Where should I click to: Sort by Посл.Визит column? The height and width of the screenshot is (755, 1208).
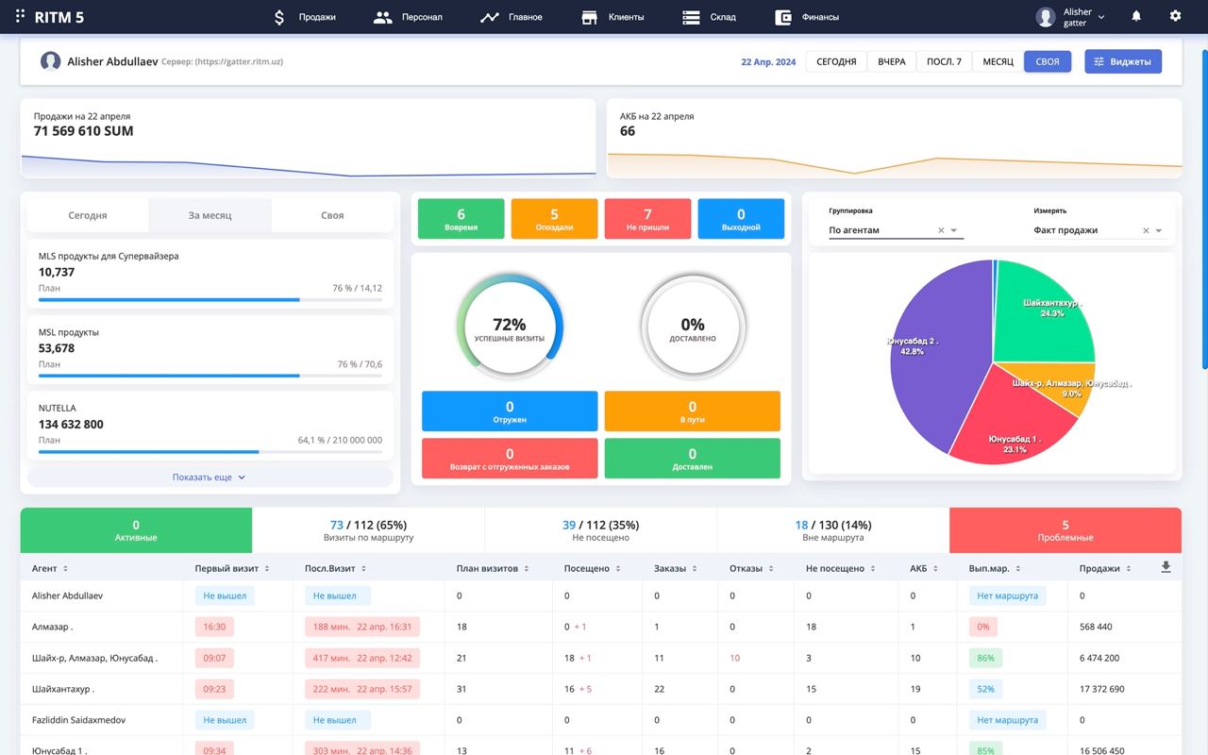[x=363, y=569]
